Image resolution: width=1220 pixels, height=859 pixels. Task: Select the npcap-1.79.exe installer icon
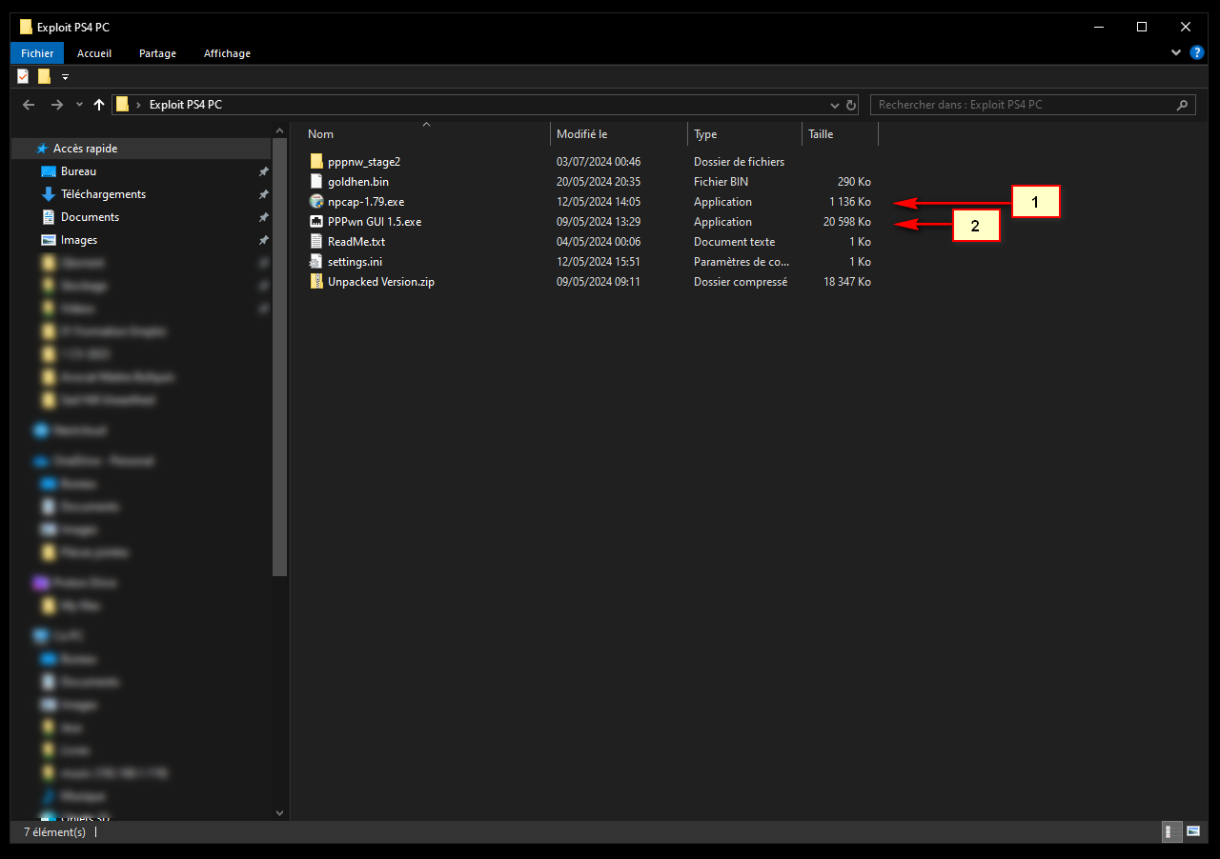click(x=317, y=202)
